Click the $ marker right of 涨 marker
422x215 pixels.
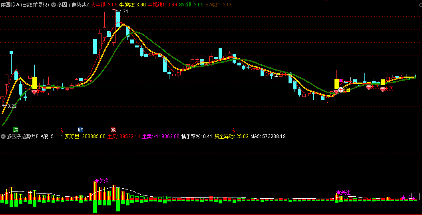click(x=234, y=130)
